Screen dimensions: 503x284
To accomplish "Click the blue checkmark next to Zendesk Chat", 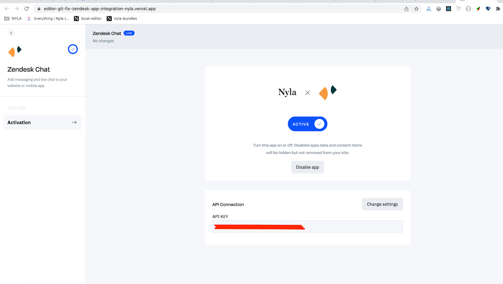I will 73,49.
